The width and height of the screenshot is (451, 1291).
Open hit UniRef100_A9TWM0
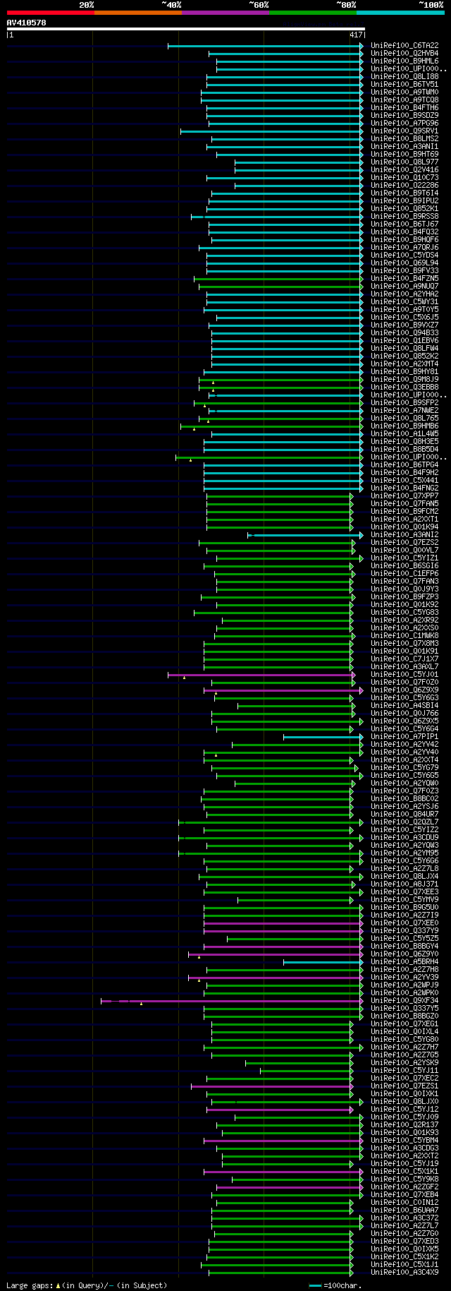tap(404, 92)
